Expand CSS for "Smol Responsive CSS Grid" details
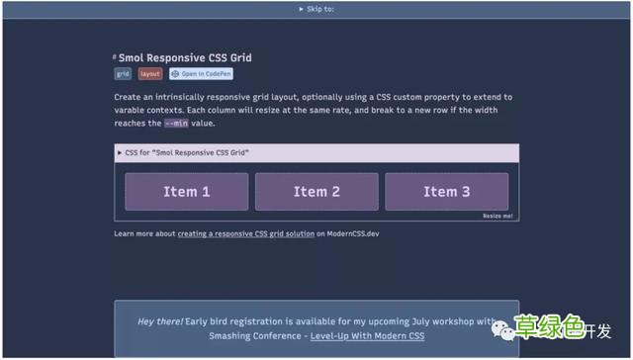 316,153
